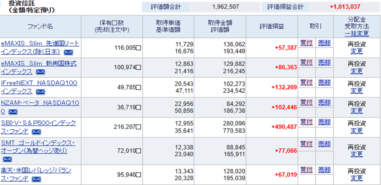
Task: Change reinvestment setting for SMT ゴールドインデックス
Action: point(357,154)
